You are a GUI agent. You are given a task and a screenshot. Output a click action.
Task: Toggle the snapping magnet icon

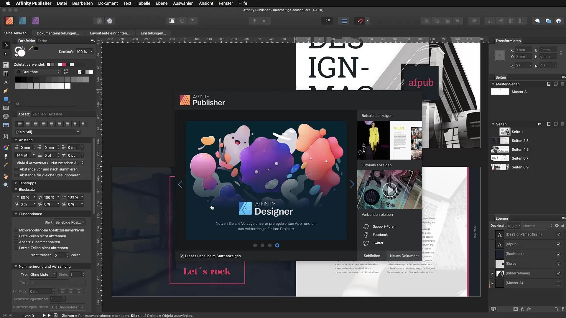click(360, 21)
